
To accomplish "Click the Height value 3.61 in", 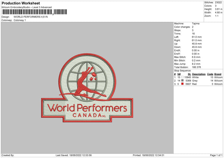I will [218, 9].
